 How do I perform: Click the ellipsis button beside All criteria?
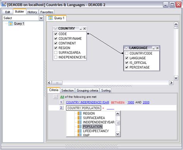coord(55,97)
